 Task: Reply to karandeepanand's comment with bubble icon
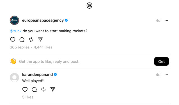point(34,89)
